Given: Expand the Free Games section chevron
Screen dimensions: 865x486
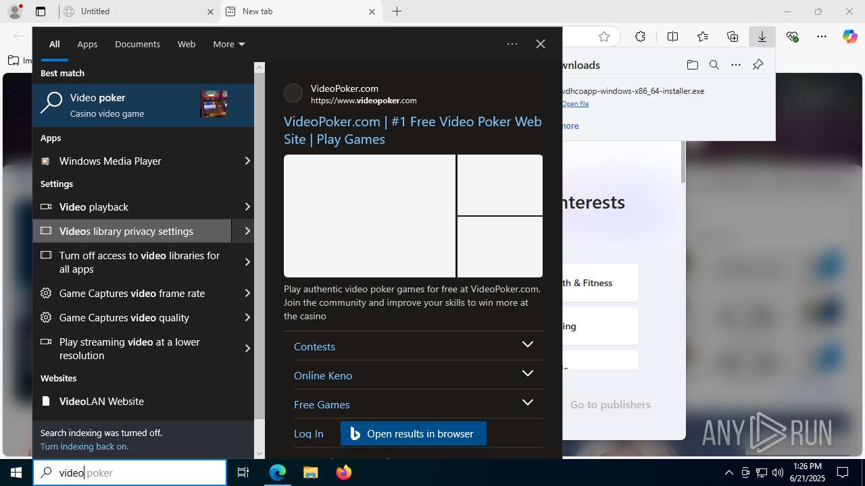Looking at the screenshot, I should tap(528, 402).
